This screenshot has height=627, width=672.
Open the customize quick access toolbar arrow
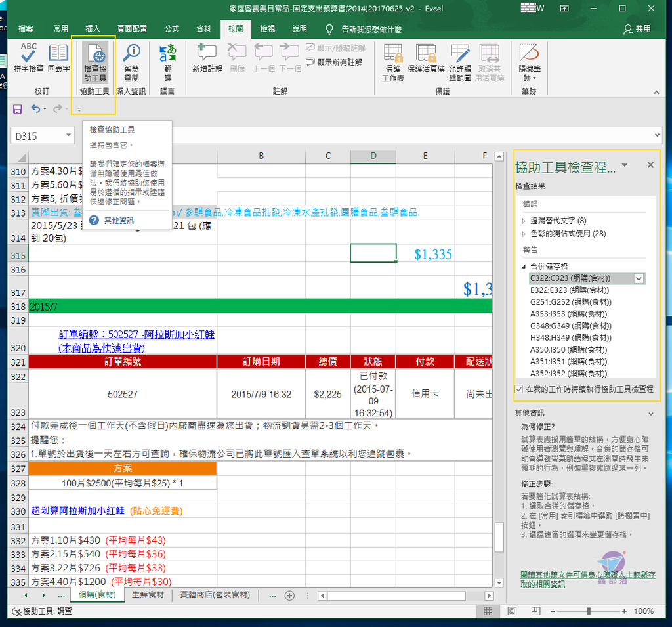click(79, 110)
